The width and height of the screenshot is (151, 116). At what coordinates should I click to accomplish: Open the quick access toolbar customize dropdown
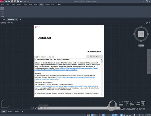click(x=29, y=1)
